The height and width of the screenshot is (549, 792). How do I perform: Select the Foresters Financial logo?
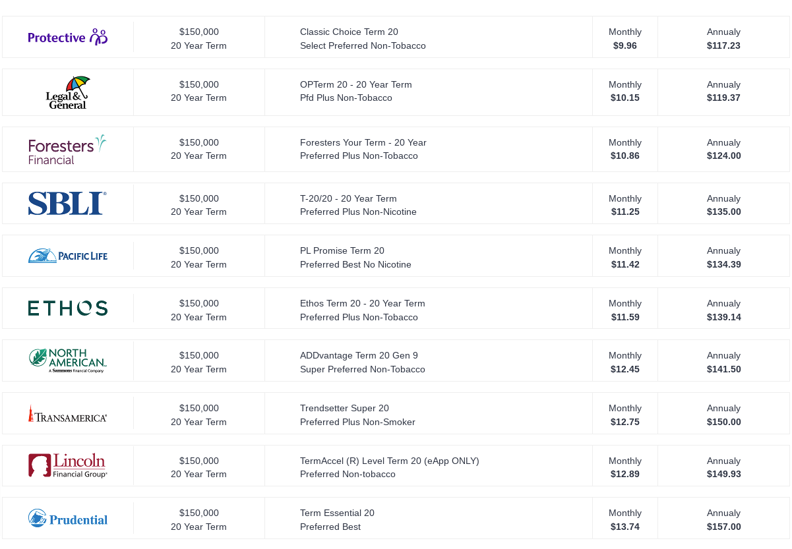tap(67, 150)
